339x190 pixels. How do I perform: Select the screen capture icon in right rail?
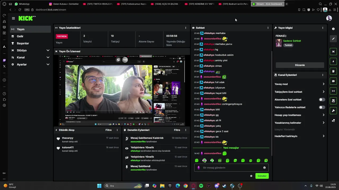pos(333,51)
